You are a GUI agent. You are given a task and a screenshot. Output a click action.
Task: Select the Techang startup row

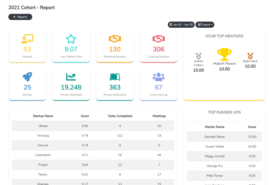(93, 135)
